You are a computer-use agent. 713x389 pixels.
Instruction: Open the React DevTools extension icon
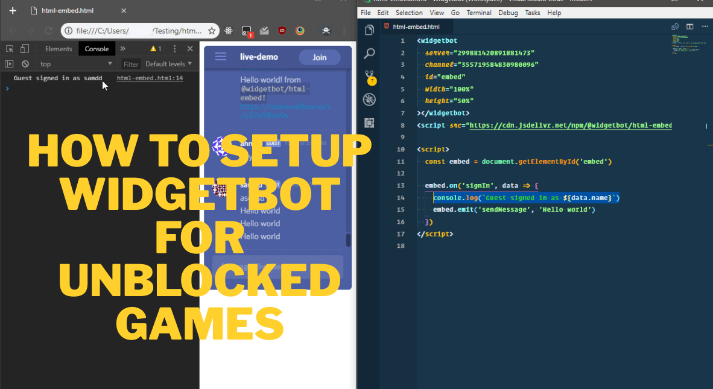(229, 31)
